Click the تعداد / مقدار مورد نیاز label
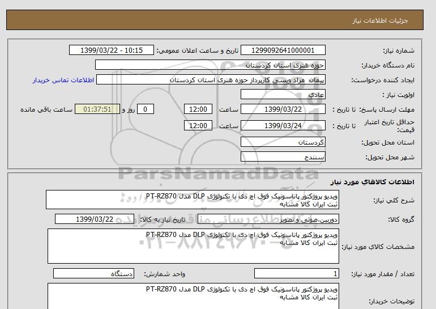This screenshot has width=436, height=309. [383, 274]
